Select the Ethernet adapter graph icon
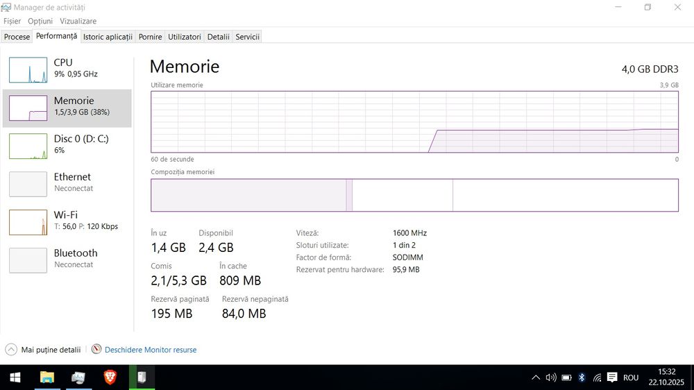This screenshot has width=694, height=390. pyautogui.click(x=28, y=184)
